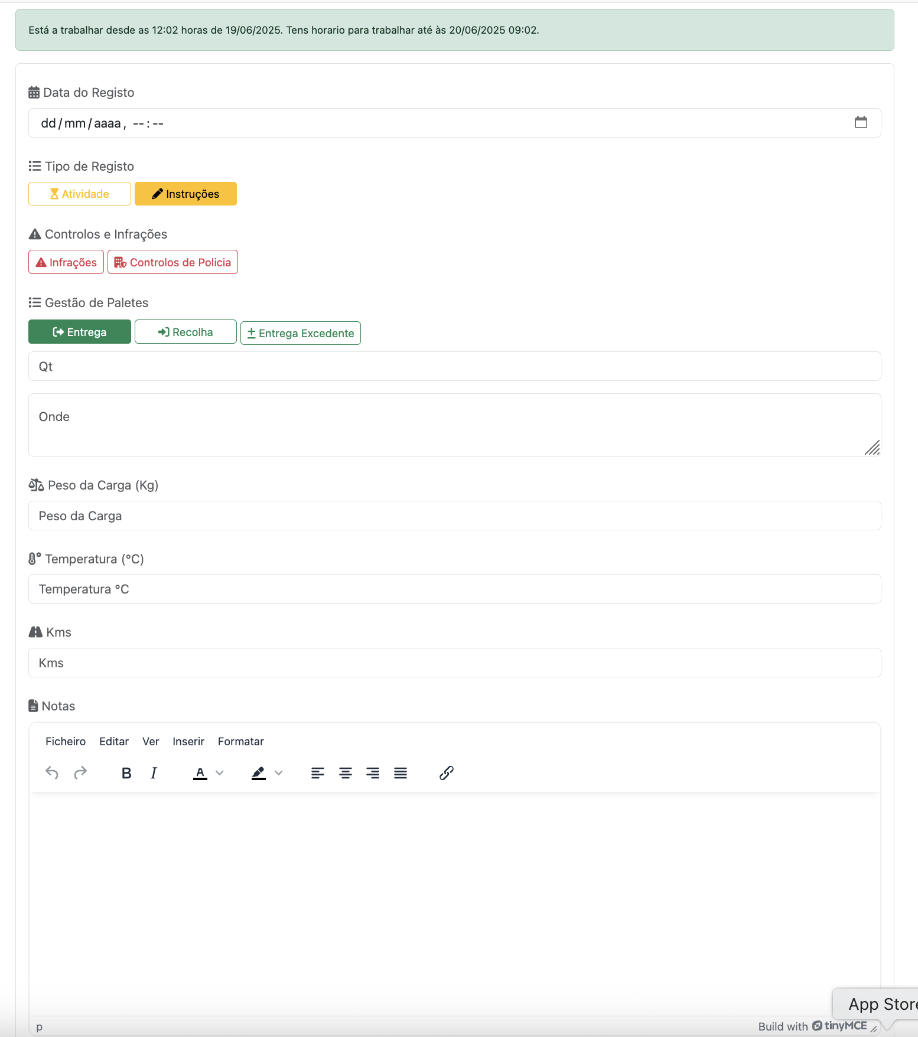Choose the Recolha pallet option
918x1037 pixels.
point(185,332)
